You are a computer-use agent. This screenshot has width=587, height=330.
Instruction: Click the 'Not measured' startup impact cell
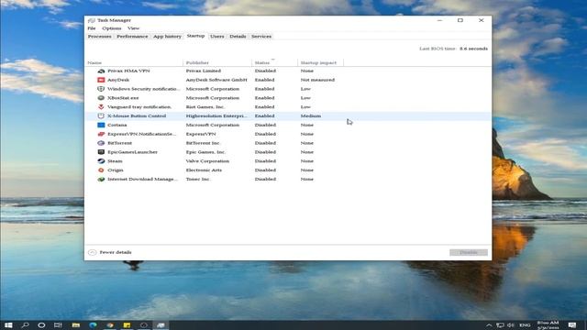click(317, 80)
